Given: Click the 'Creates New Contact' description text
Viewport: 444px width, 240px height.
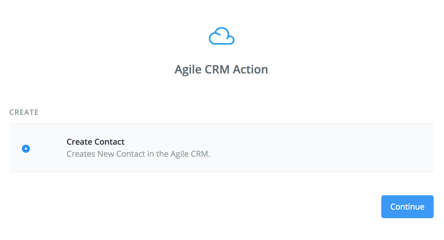Looking at the screenshot, I should (138, 154).
